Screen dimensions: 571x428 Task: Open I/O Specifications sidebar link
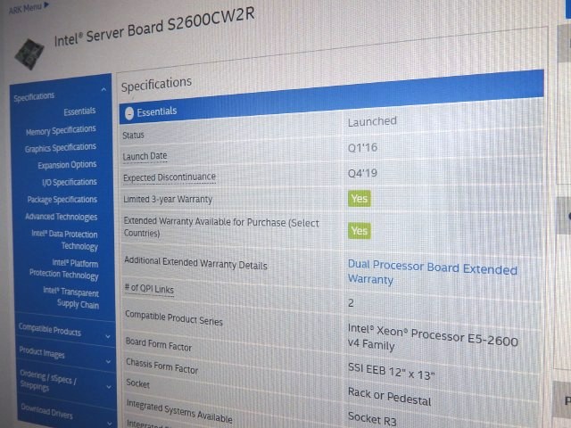(x=70, y=182)
